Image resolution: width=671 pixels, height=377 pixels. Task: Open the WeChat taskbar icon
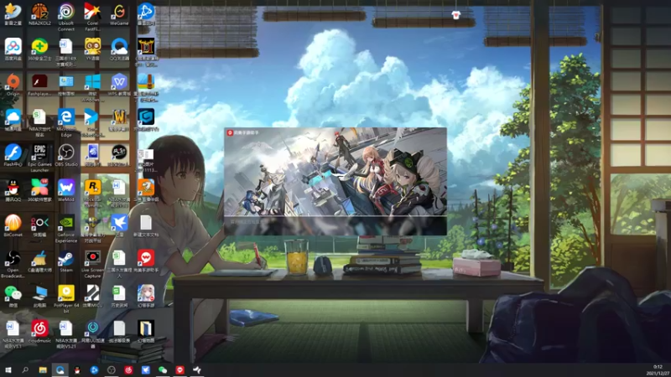click(163, 369)
